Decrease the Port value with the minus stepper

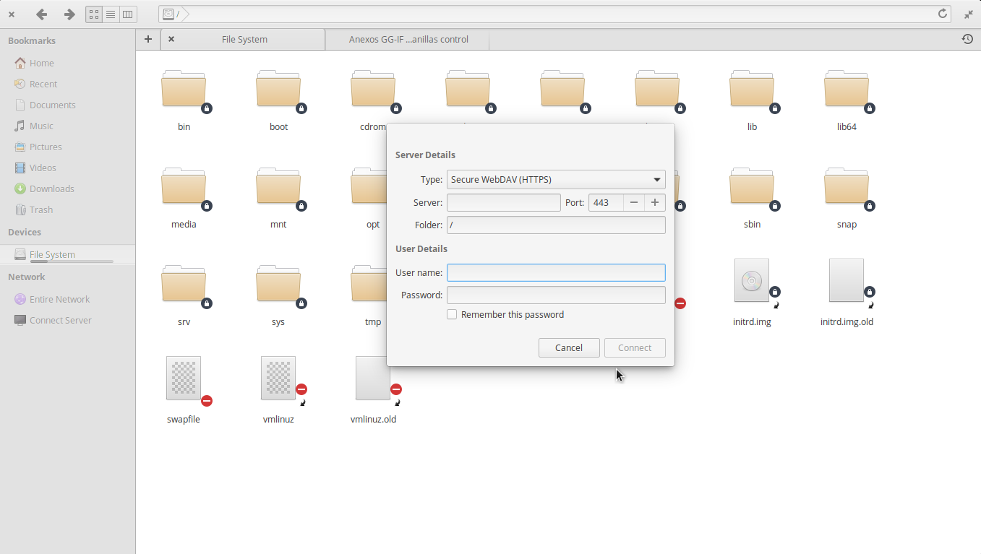click(x=633, y=202)
